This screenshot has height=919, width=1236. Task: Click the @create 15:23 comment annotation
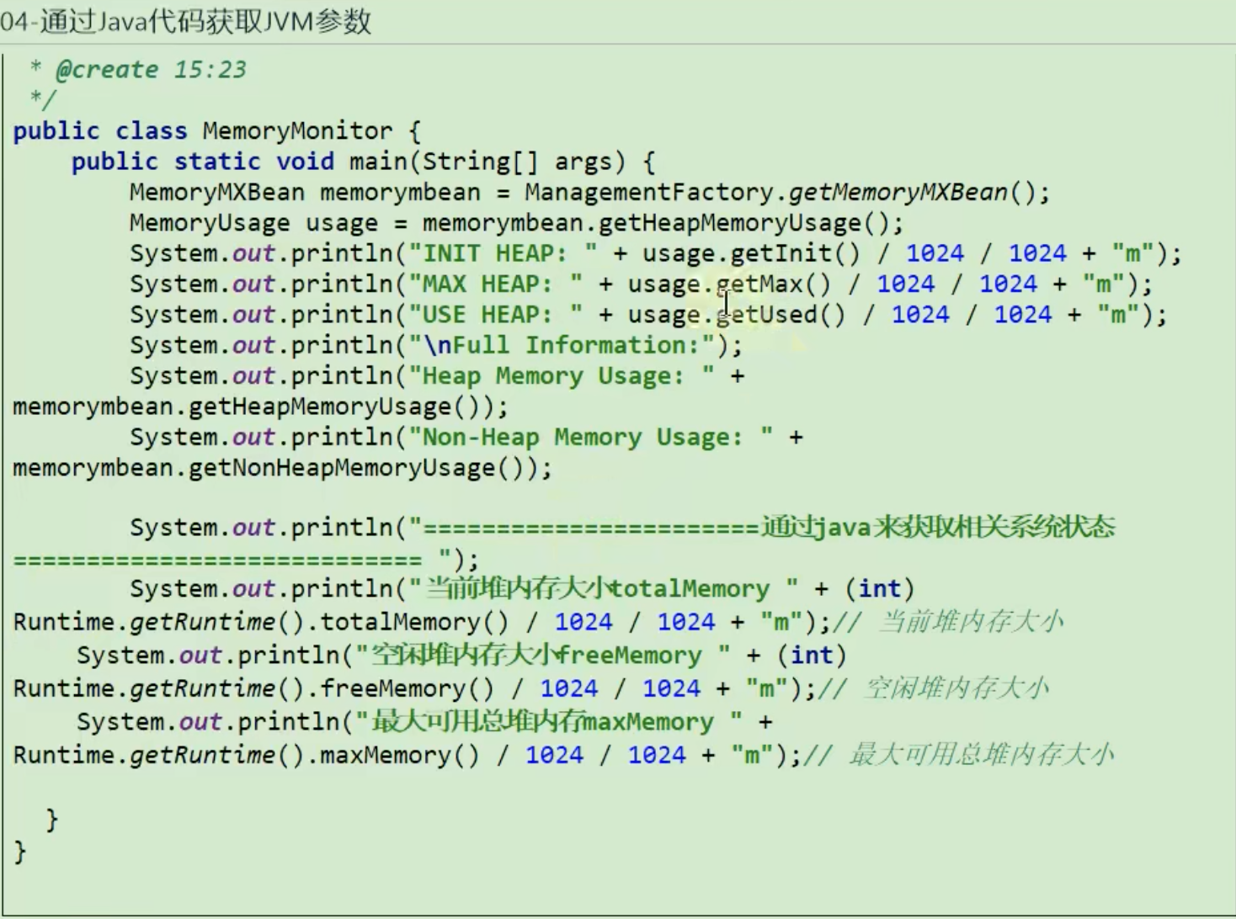(150, 69)
